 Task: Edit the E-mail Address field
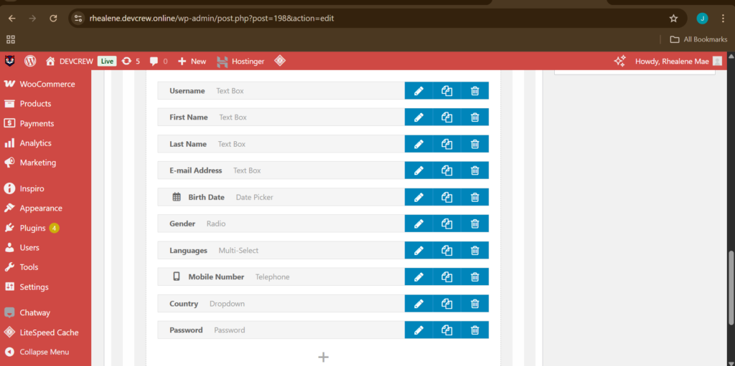[x=418, y=170]
